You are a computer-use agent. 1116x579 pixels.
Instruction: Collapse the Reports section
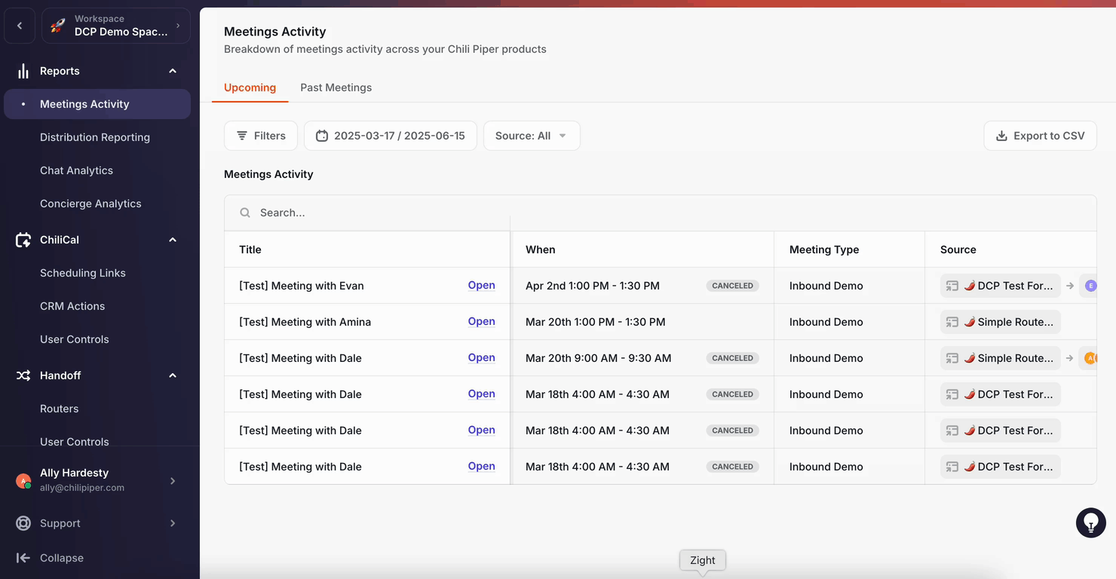pyautogui.click(x=173, y=71)
